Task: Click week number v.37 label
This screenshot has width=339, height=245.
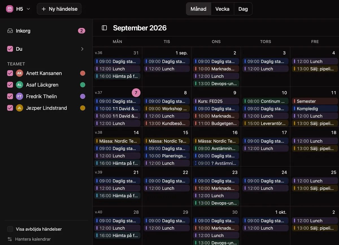Action: [x=99, y=93]
